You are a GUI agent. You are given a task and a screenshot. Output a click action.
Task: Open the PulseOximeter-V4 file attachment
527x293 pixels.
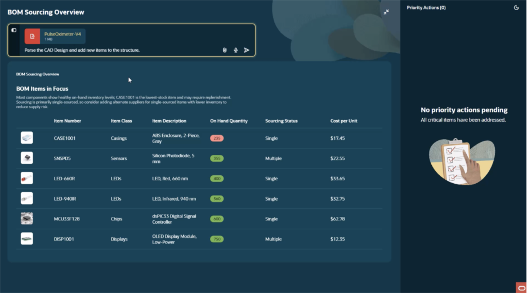[x=55, y=36]
